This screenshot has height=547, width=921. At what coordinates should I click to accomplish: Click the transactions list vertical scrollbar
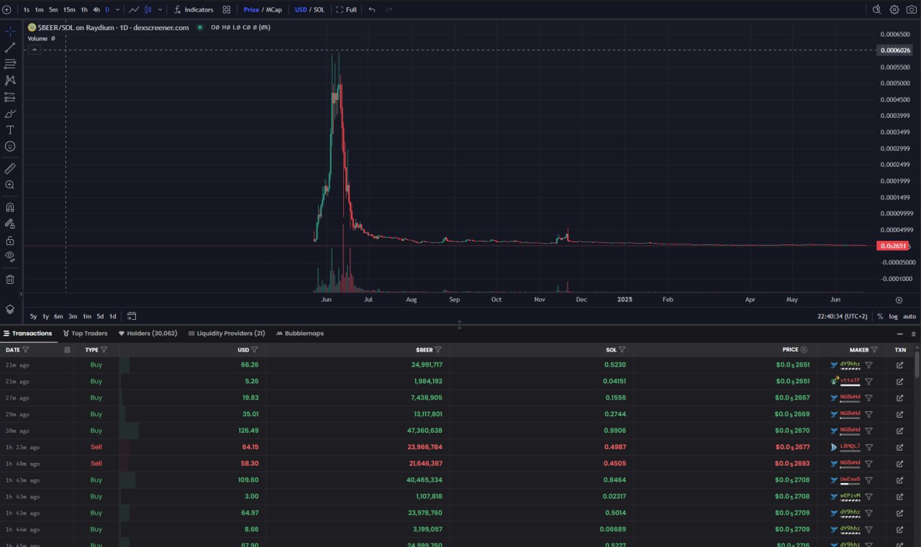click(x=916, y=364)
